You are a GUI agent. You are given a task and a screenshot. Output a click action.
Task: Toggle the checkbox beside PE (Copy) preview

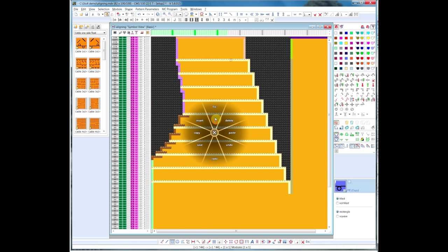tap(349, 182)
